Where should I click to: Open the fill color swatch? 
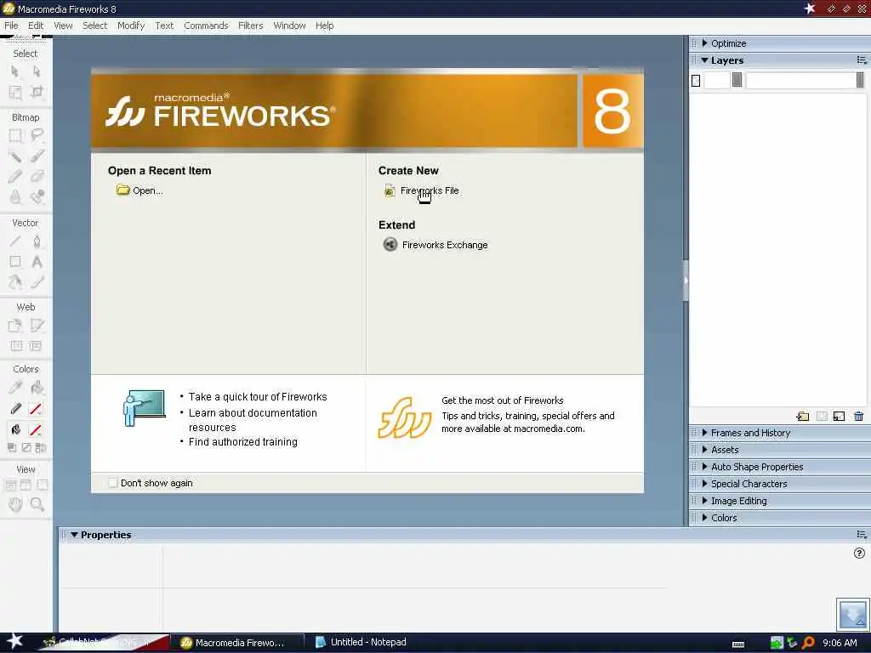[36, 429]
